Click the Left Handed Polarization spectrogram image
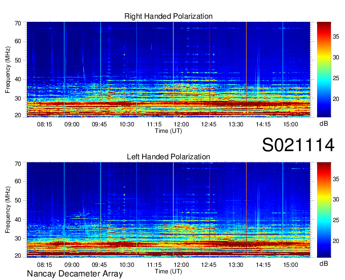Screen dimensions: 345x280 pos(168,209)
